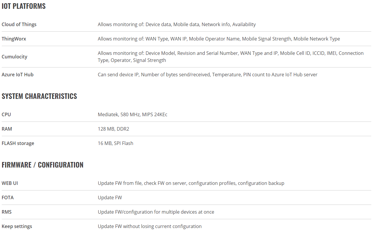Click the Azure IoT Hub label
Screen dimensions: 373x238
coord(18,75)
